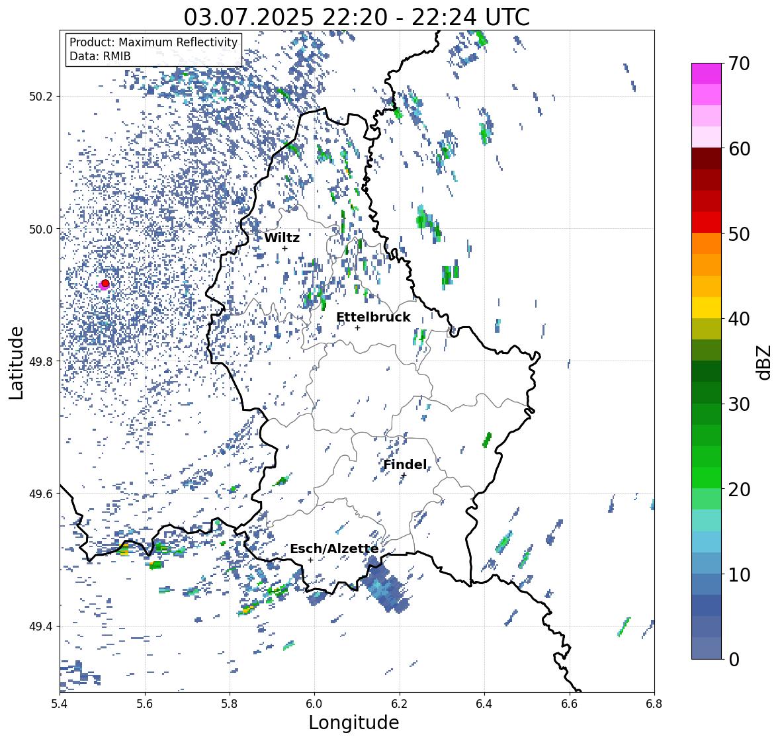Click the 20 value on the colorbar
Screen dimensions: 780x739
click(x=739, y=489)
